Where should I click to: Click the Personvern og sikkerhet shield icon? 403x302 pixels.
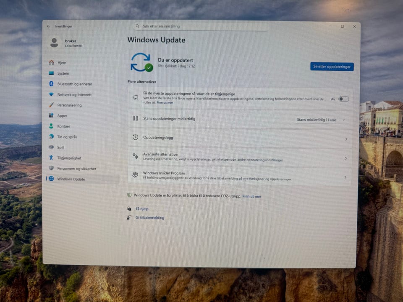point(51,168)
